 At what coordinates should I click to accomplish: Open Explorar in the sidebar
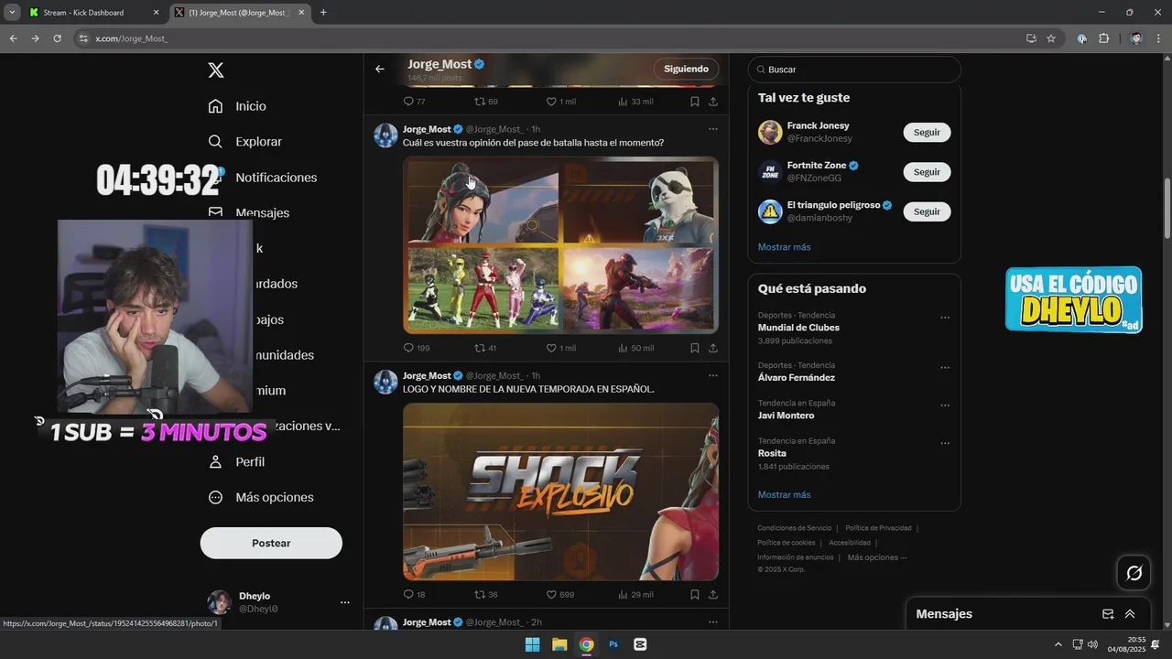[244, 142]
